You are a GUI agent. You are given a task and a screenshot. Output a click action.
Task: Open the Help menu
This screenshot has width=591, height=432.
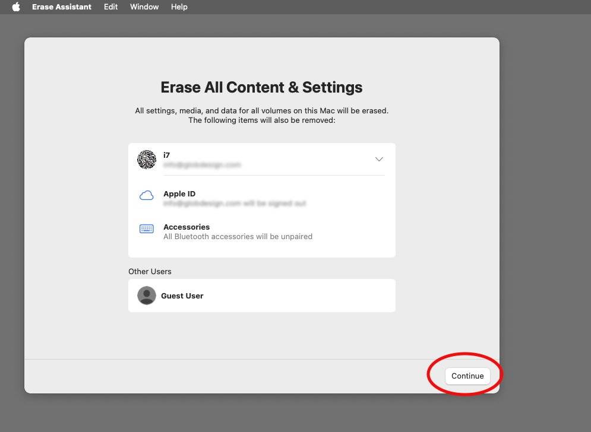tap(179, 7)
